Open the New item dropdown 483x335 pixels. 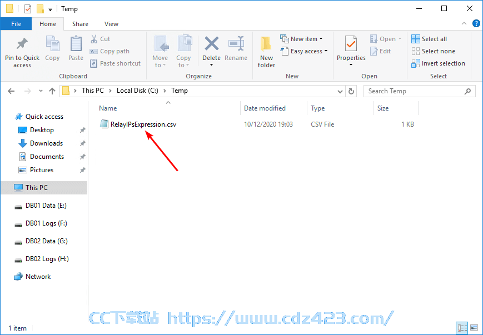click(x=302, y=39)
